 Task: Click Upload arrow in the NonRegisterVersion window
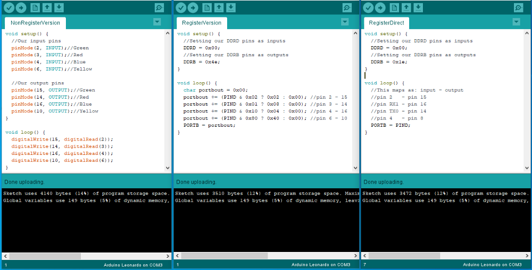click(21, 7)
